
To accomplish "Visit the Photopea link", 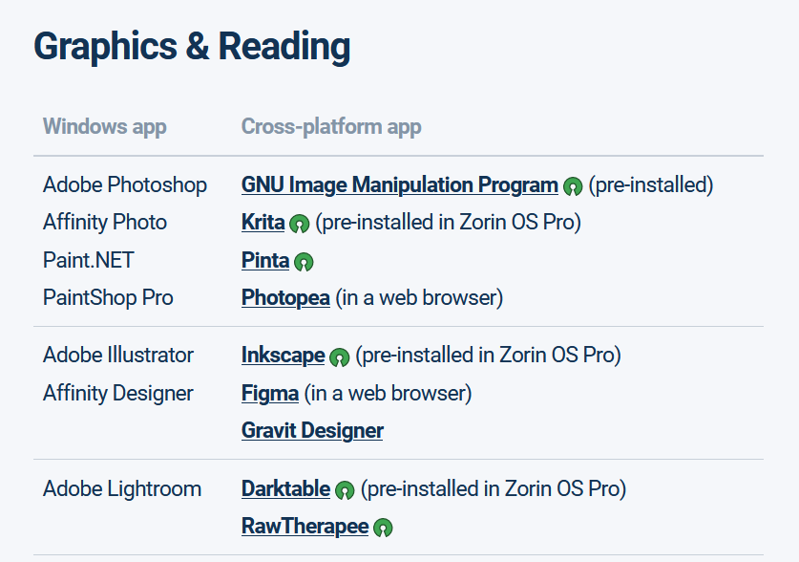I will coord(285,297).
